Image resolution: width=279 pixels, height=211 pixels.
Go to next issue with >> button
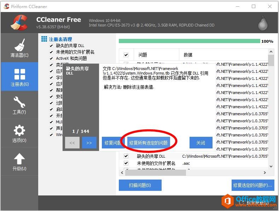click(x=89, y=143)
